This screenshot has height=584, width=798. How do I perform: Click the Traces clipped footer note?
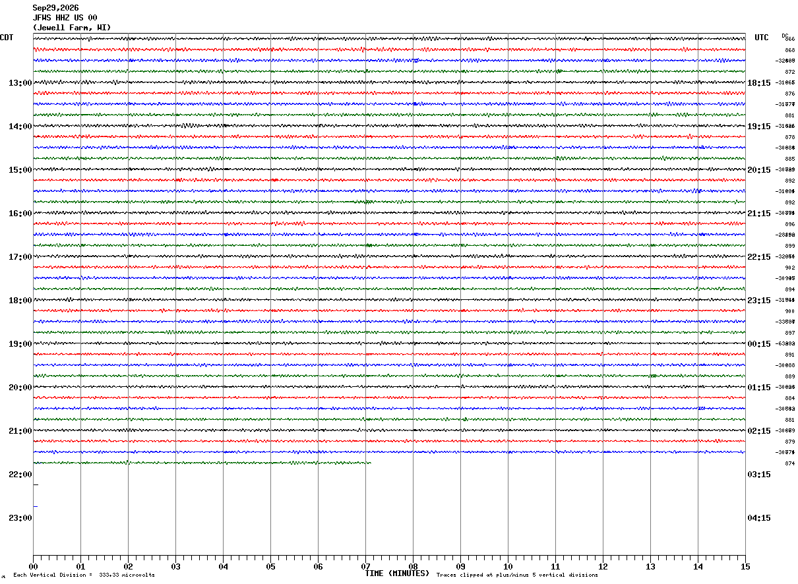pyautogui.click(x=517, y=575)
